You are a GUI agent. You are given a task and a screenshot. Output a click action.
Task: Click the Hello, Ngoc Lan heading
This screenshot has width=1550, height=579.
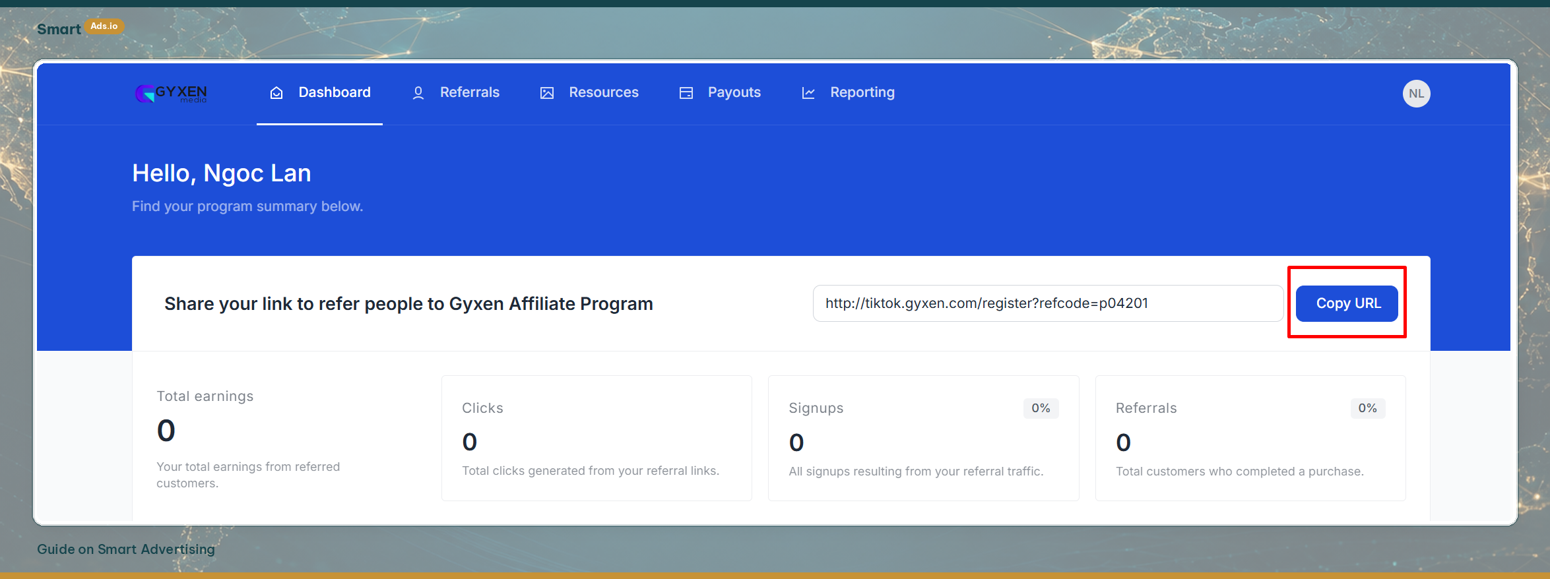point(222,173)
